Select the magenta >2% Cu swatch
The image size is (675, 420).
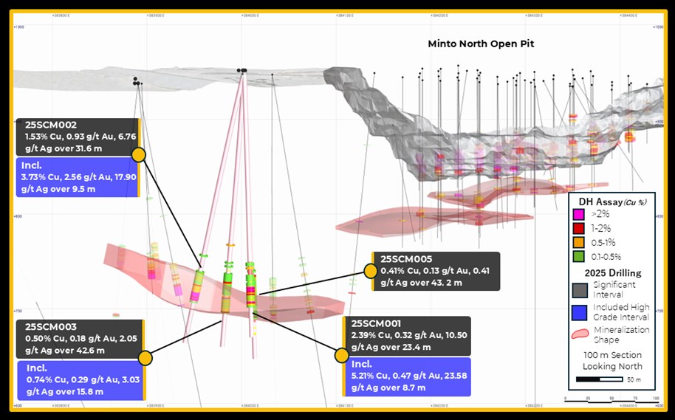pos(579,214)
